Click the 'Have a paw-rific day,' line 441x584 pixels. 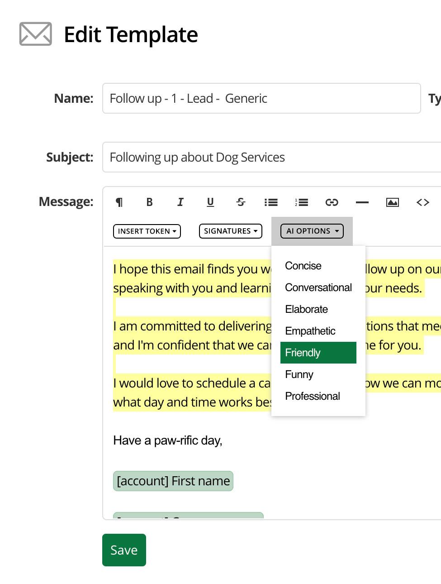click(x=168, y=440)
